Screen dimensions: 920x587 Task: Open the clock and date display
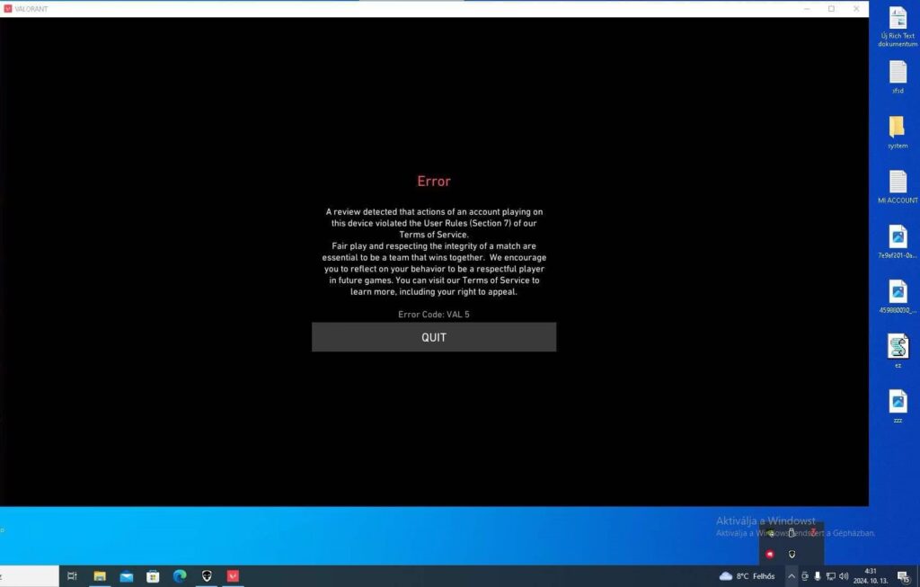pyautogui.click(x=871, y=576)
